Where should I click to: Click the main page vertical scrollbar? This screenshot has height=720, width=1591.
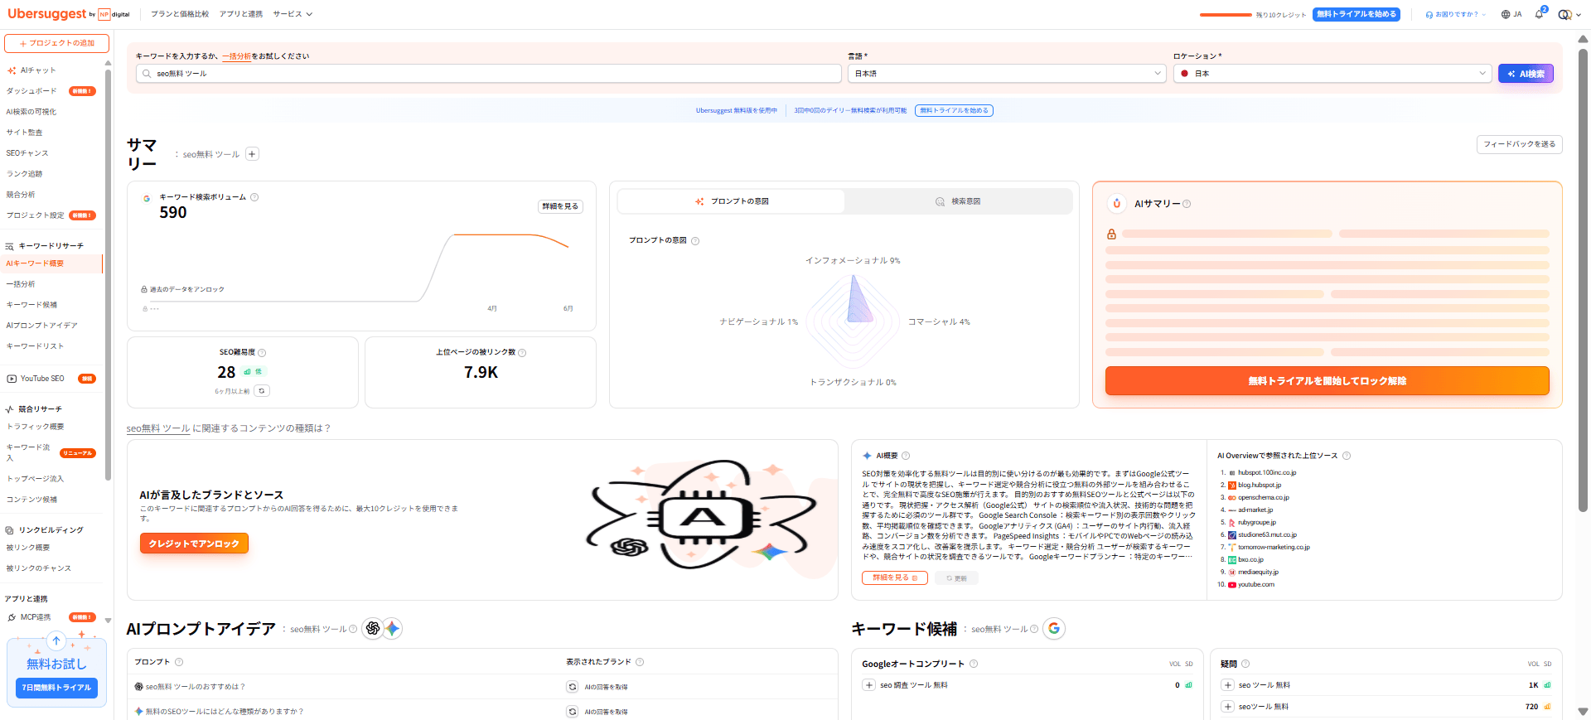1583,282
